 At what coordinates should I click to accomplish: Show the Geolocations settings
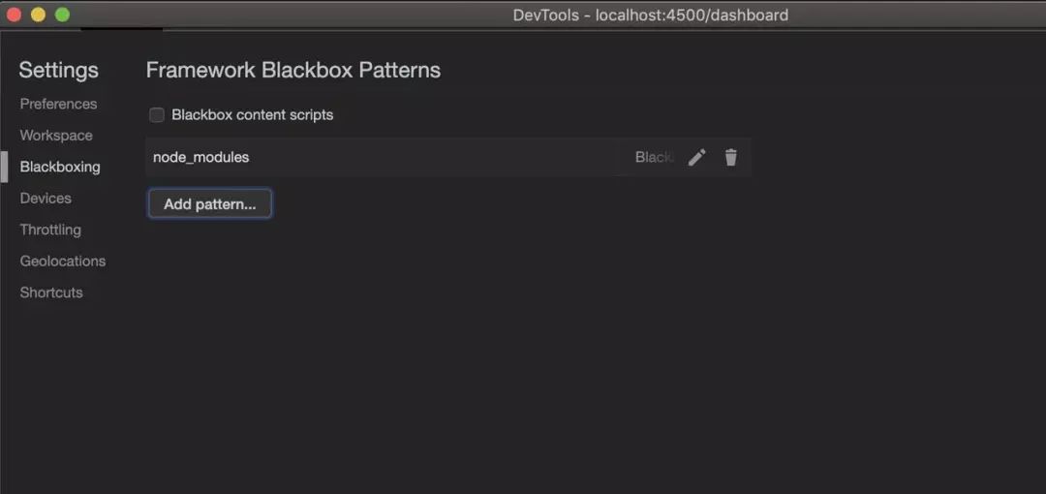(x=63, y=261)
